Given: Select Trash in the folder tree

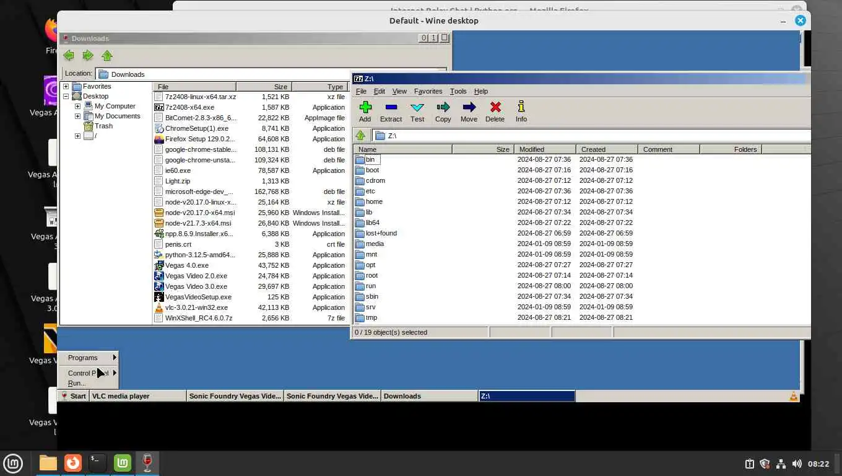Looking at the screenshot, I should (x=103, y=126).
